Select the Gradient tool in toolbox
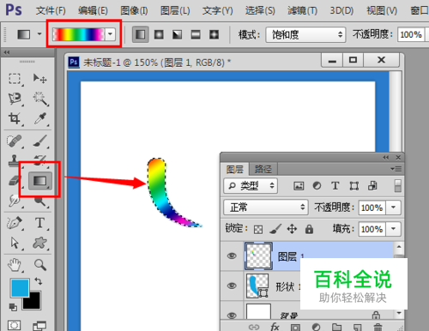 (40, 181)
